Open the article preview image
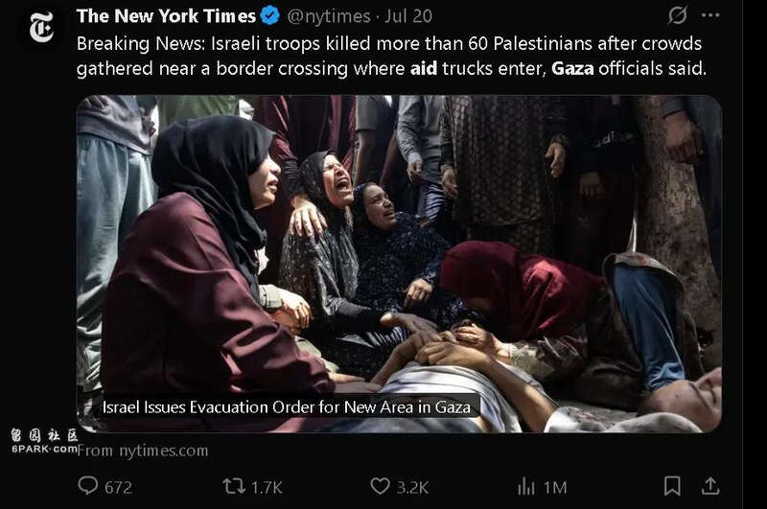The image size is (767, 509). click(399, 264)
